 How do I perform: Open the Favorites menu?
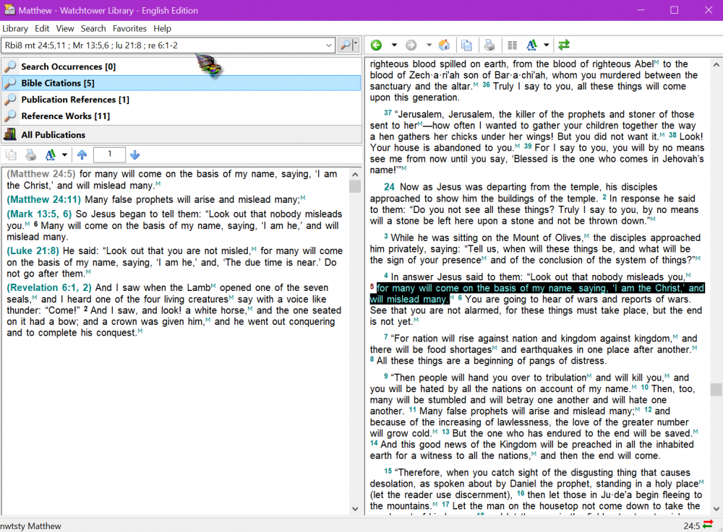click(x=129, y=28)
